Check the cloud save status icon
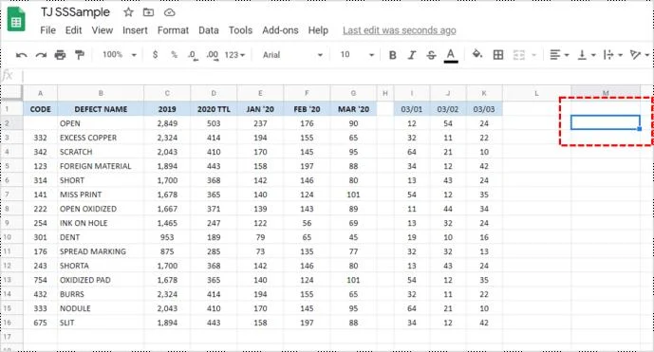 (169, 12)
